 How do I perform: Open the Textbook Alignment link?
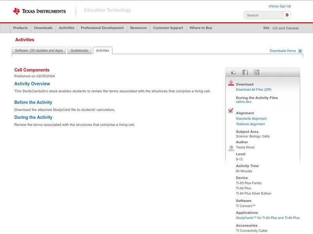[250, 124]
